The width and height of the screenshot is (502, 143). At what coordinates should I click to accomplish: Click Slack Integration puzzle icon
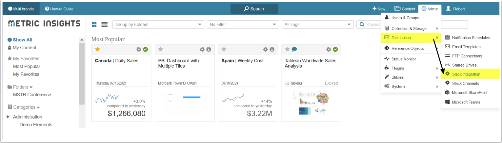(x=447, y=74)
